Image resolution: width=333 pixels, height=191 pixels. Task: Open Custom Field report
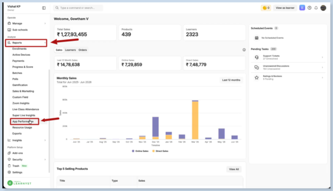coord(20,97)
